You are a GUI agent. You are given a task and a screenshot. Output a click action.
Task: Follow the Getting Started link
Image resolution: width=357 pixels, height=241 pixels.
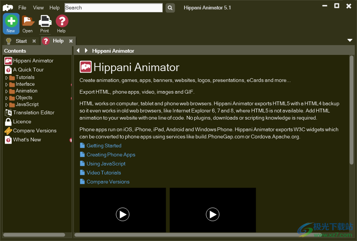(x=104, y=146)
